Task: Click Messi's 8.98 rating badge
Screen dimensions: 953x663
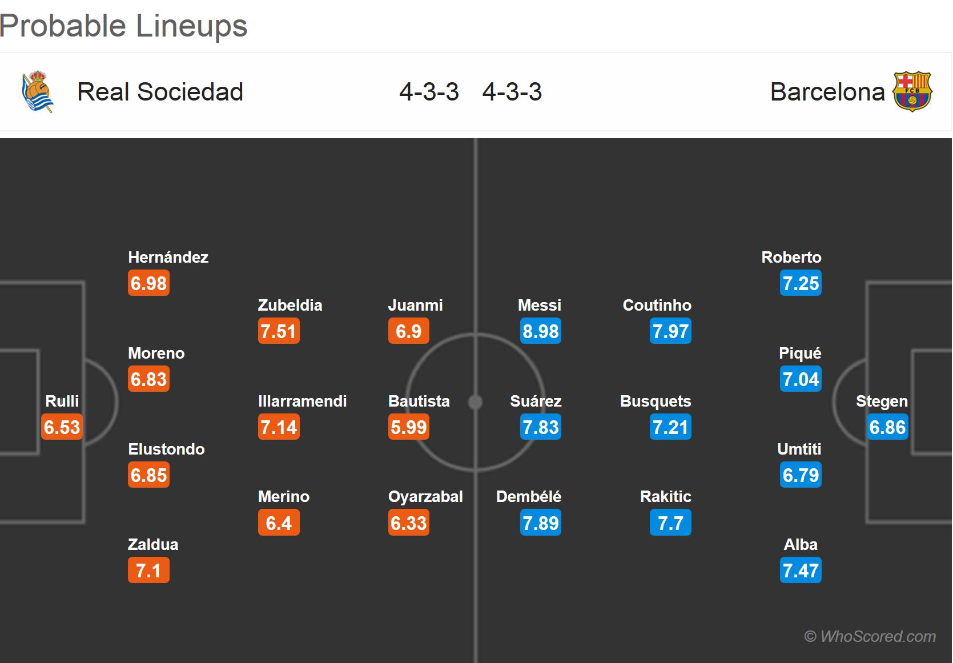Action: (x=541, y=331)
